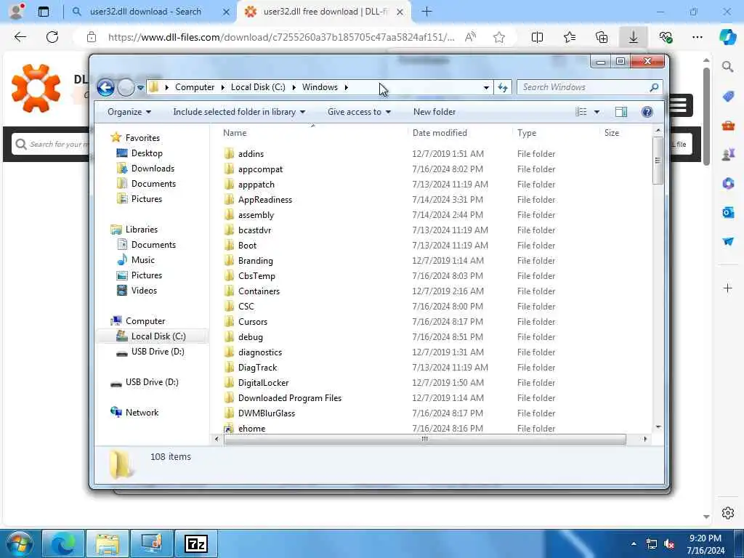Select Downloads under Favorites
The width and height of the screenshot is (744, 558).
click(x=153, y=169)
